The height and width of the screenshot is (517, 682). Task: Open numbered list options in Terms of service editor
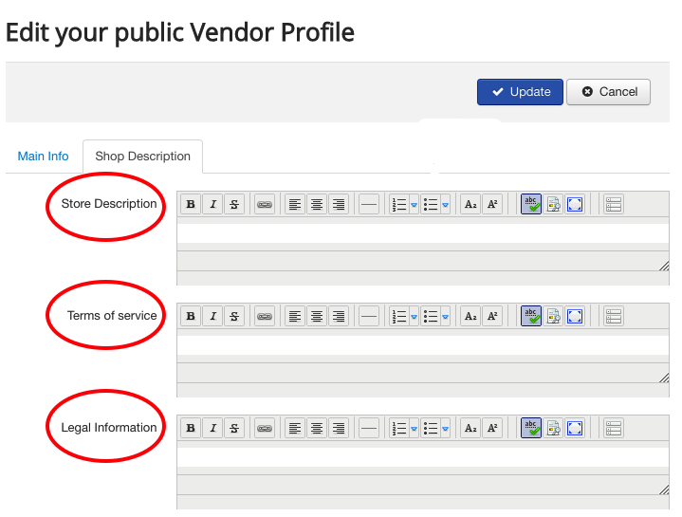click(415, 317)
